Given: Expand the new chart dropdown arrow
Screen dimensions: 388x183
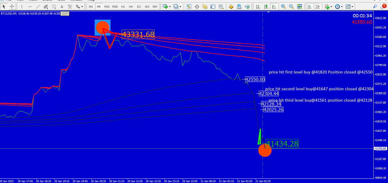Looking at the screenshot, I should (x=170, y=6).
